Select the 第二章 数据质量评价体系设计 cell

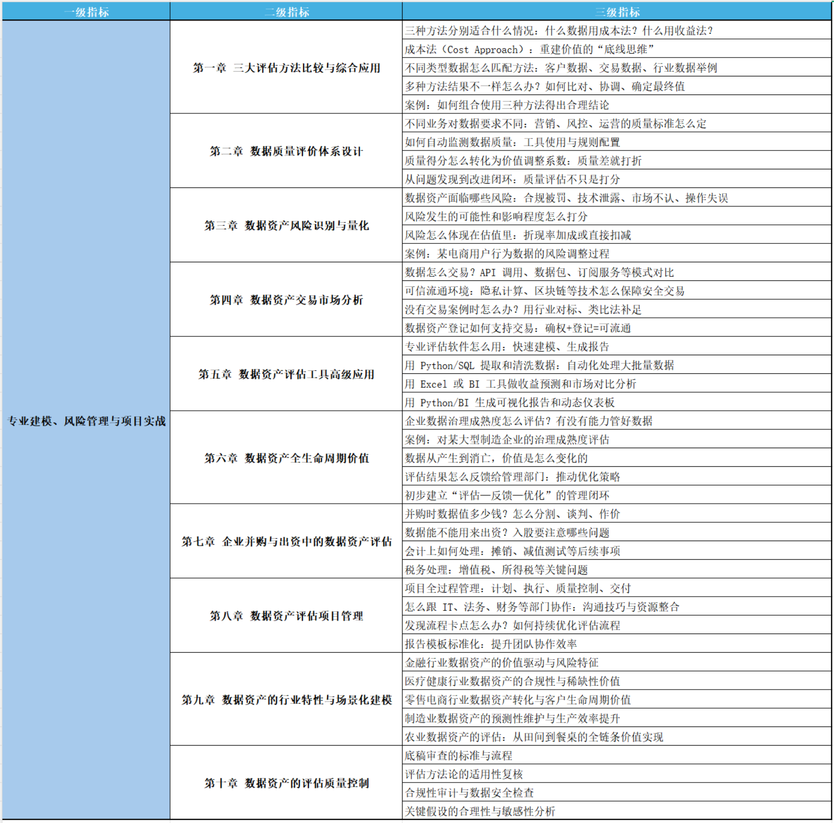[286, 151]
